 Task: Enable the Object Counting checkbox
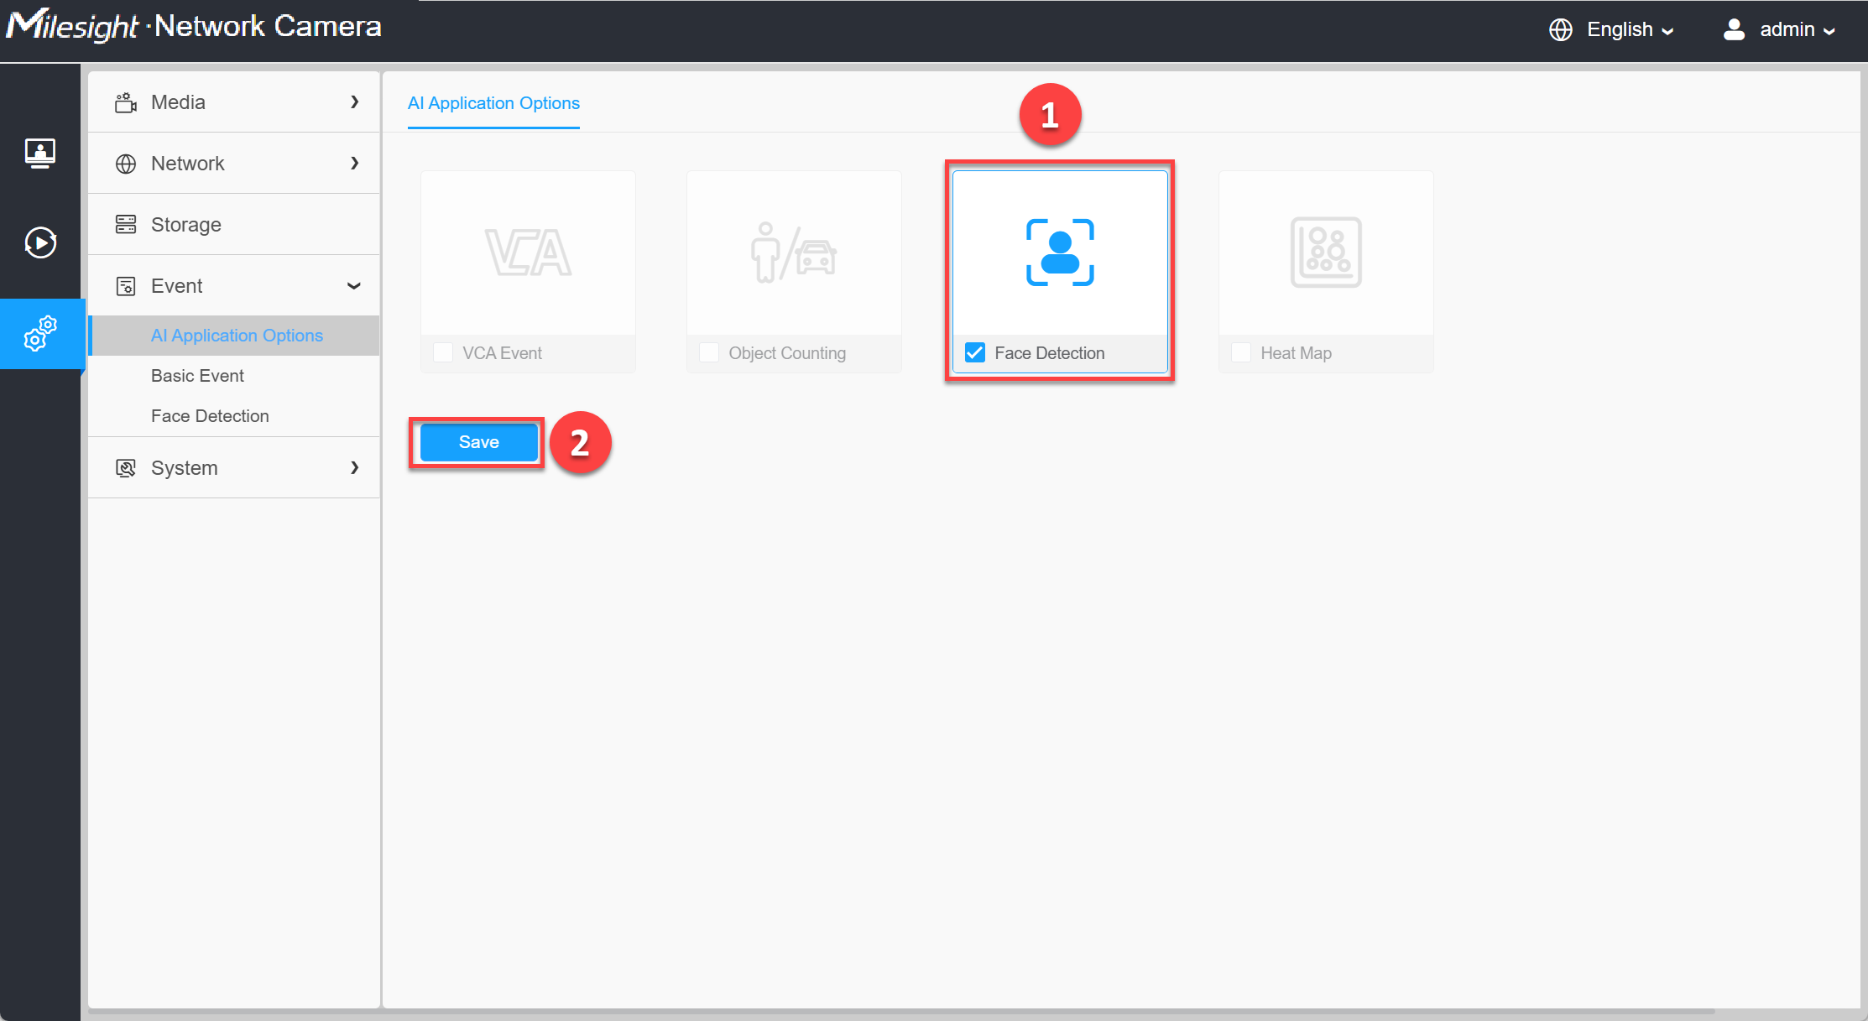(x=709, y=352)
